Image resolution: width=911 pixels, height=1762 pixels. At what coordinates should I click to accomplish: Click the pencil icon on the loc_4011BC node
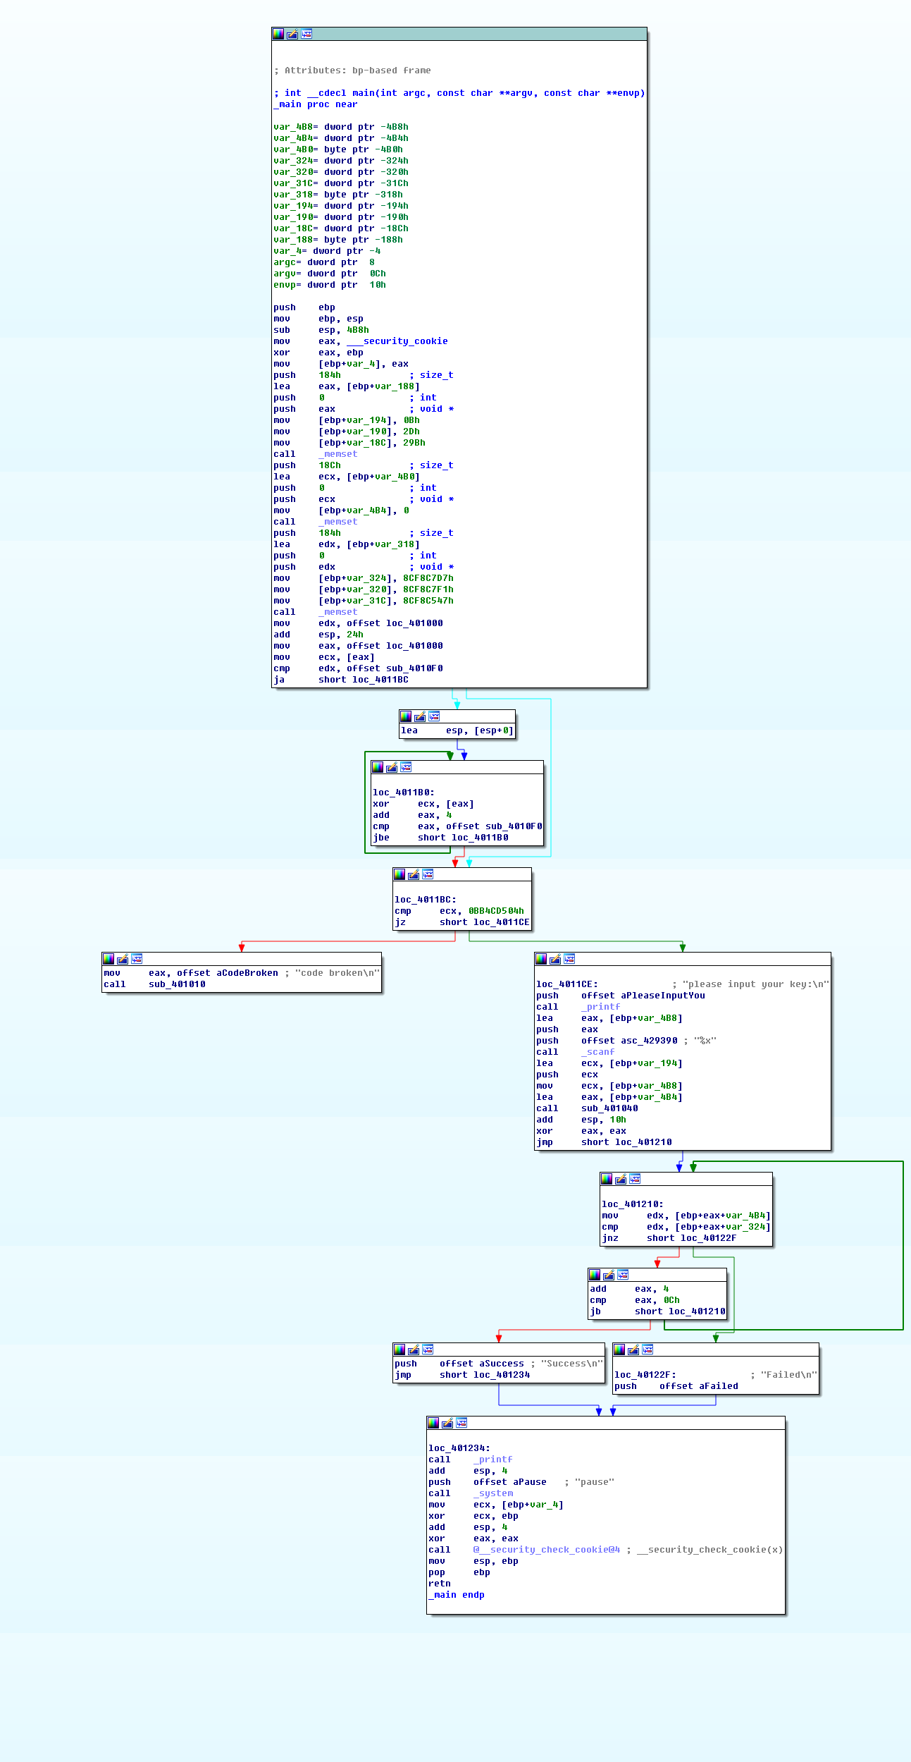point(414,874)
